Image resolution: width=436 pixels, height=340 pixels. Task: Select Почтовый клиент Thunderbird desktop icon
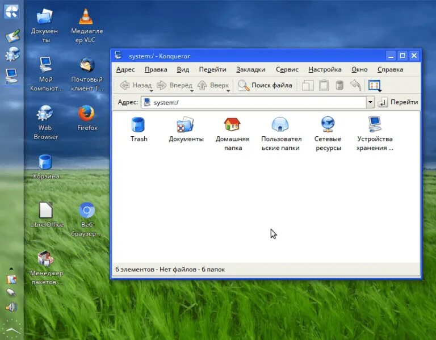coord(87,74)
